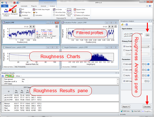
Task: Switch to Mat. Probability tab
Action: 20,67
